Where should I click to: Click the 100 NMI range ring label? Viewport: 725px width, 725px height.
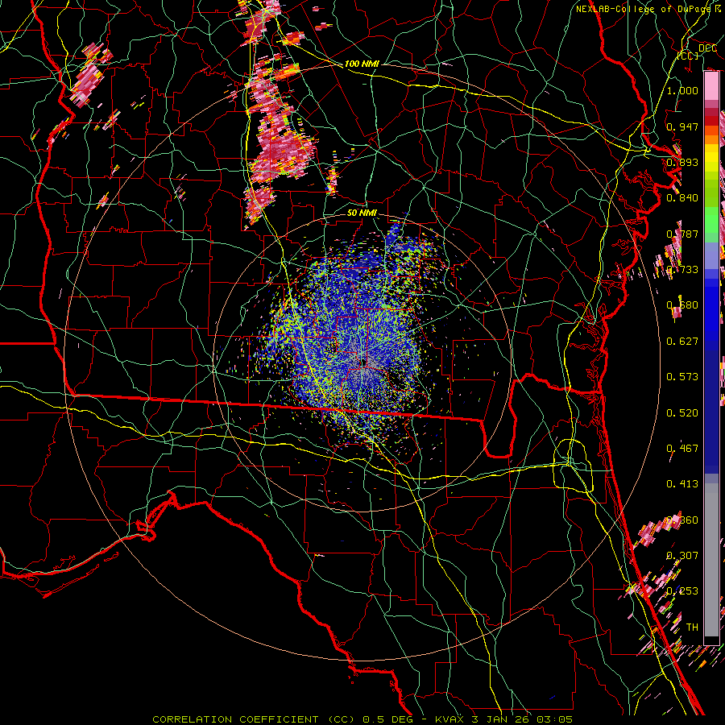coord(362,64)
